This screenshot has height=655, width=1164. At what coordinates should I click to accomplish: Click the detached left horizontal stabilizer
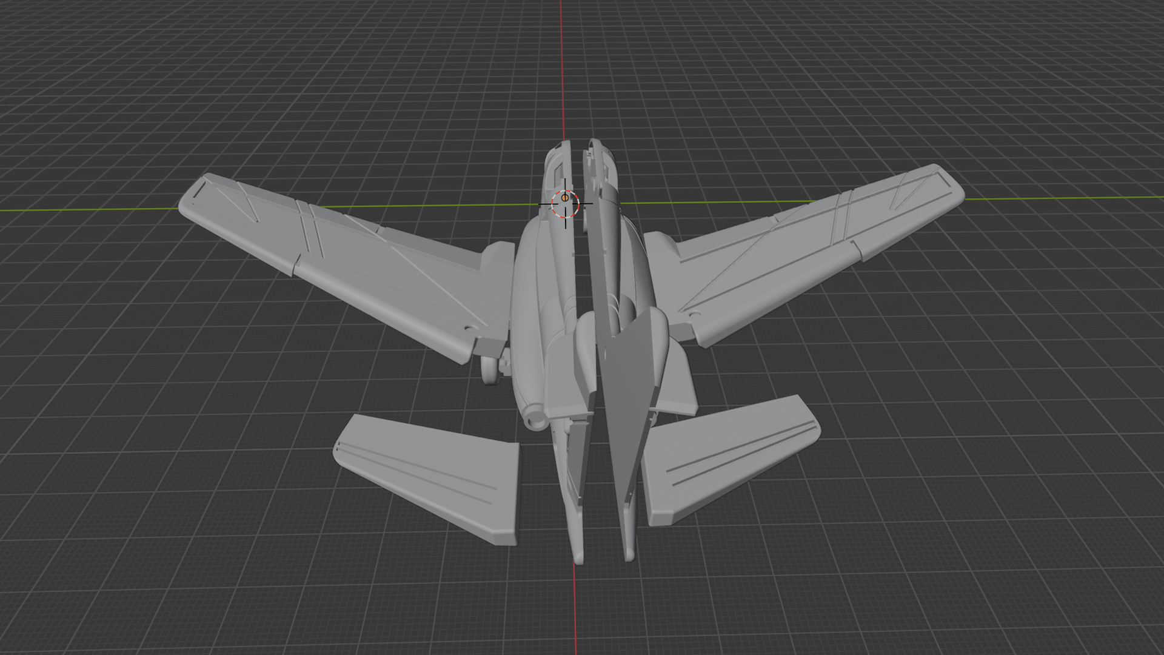tap(433, 479)
